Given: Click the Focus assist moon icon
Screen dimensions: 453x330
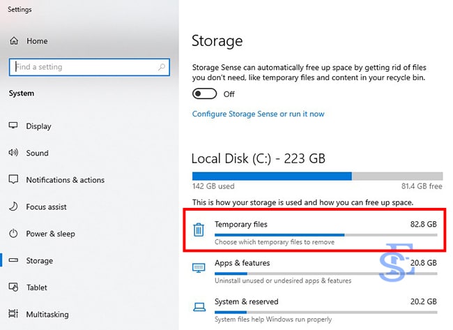Looking at the screenshot, I should 13,207.
